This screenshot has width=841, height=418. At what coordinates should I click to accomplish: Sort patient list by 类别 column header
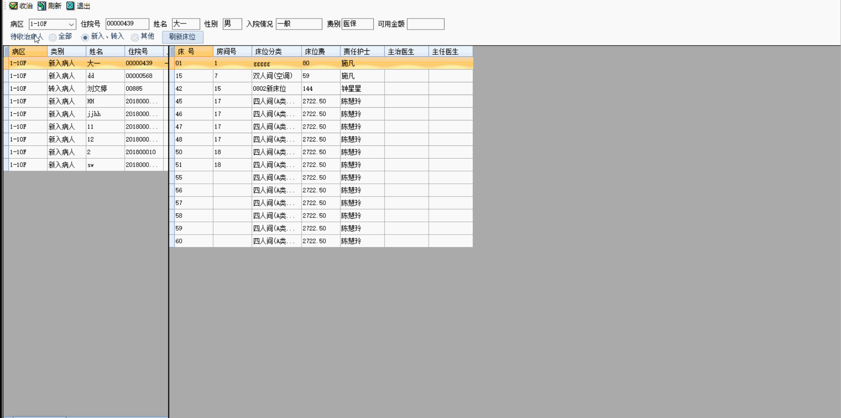tap(67, 52)
